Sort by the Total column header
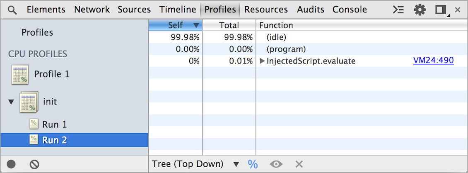 [x=229, y=25]
